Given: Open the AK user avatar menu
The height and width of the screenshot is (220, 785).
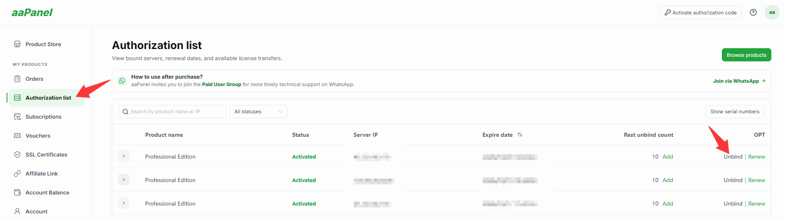Looking at the screenshot, I should click(x=772, y=12).
